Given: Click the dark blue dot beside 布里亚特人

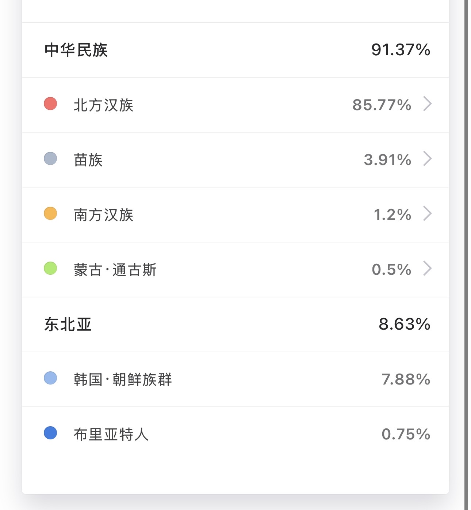Looking at the screenshot, I should [x=50, y=433].
